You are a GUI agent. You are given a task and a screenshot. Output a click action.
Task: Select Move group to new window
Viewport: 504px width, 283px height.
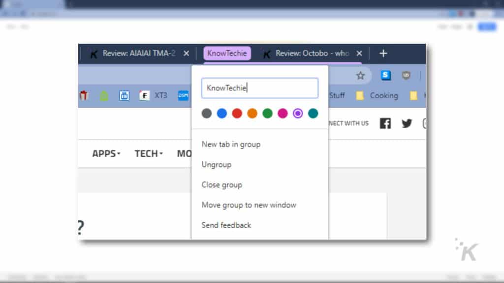pos(249,205)
